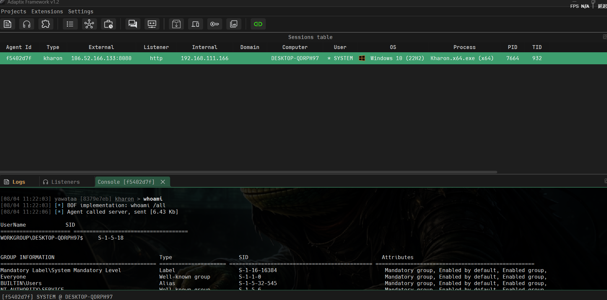Click external address 106.52.166.133:8080
The width and height of the screenshot is (607, 300).
tap(101, 58)
